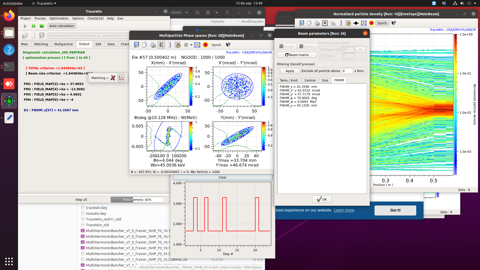Image resolution: width=480 pixels, height=270 pixels.
Task: Click save icon in Multiparticle Phase spaces toolbar
Action: [x=136, y=45]
